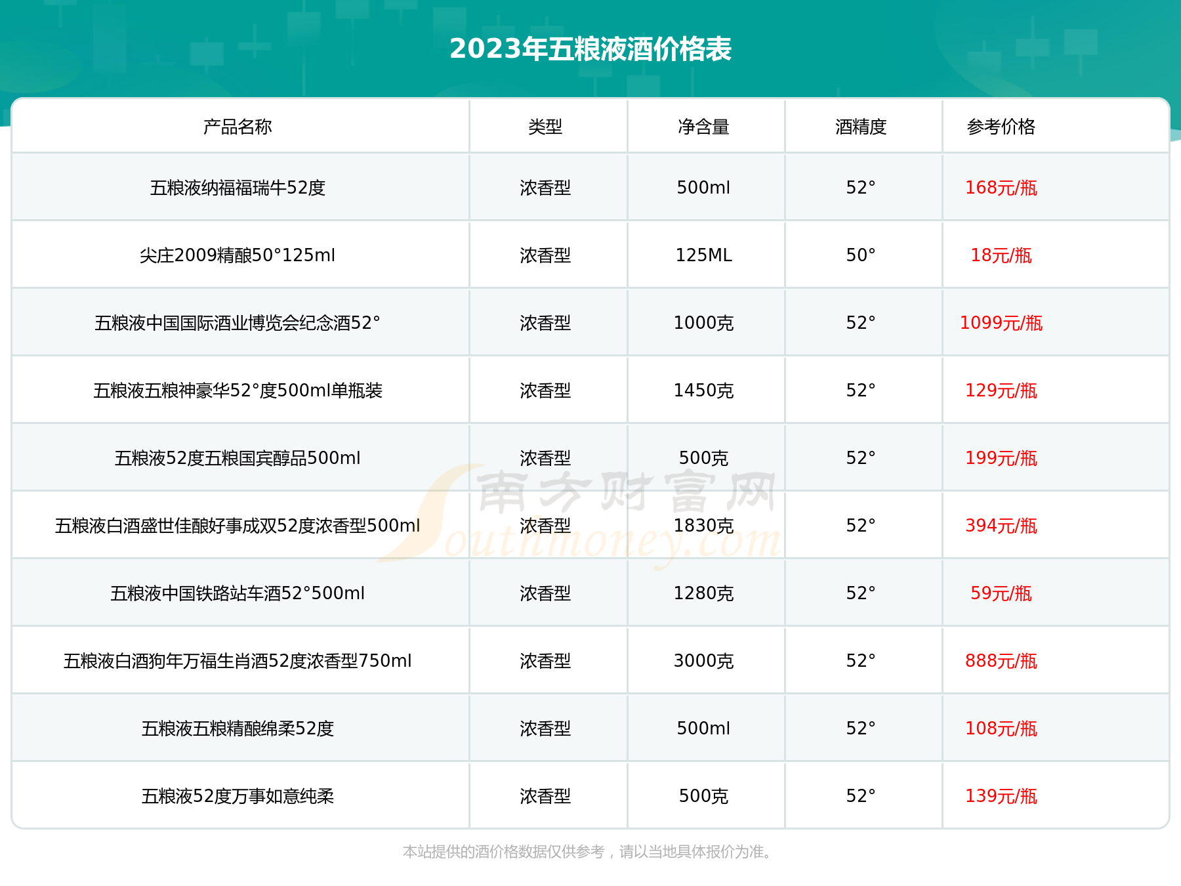Select product 尖庄2009精酿50°125ml
This screenshot has width=1181, height=886.
[238, 255]
